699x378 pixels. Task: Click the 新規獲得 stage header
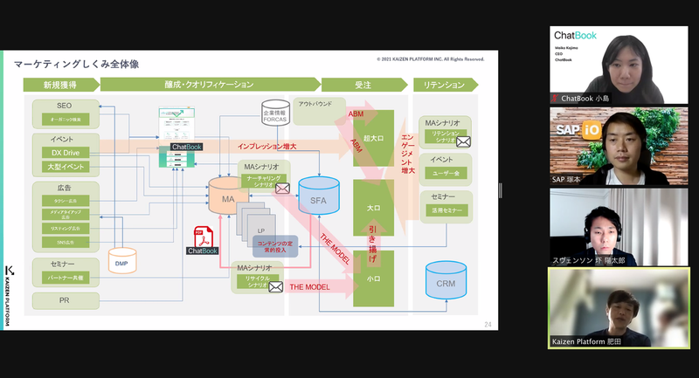(x=61, y=85)
